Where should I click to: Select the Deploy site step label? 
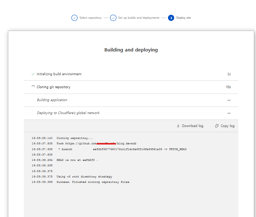pyautogui.click(x=184, y=18)
